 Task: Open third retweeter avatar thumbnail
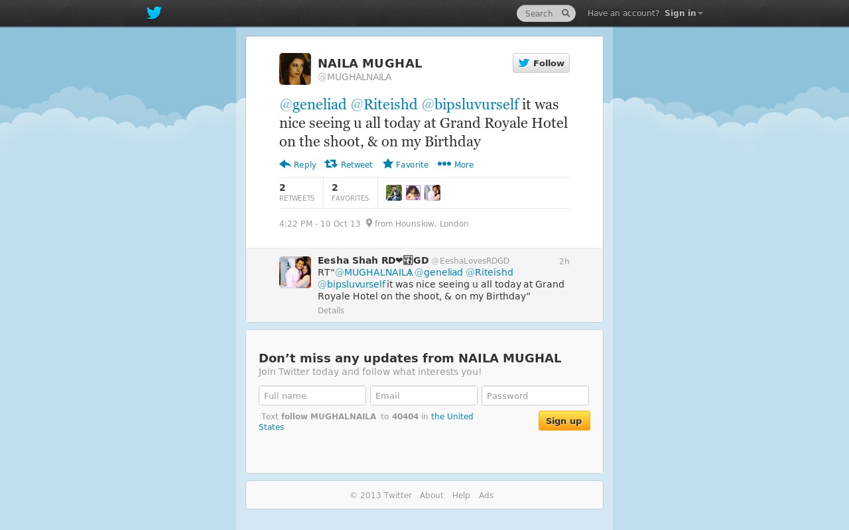[x=432, y=193]
